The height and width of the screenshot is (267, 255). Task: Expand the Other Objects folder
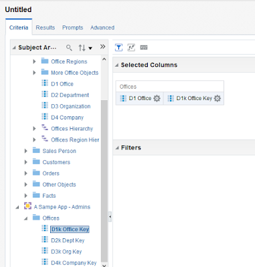26,184
